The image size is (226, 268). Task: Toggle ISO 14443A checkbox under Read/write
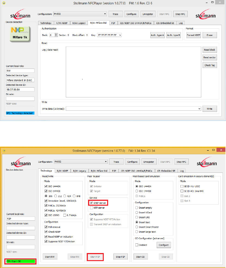[46, 186]
